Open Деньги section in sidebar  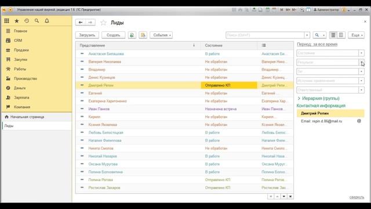click(37, 88)
